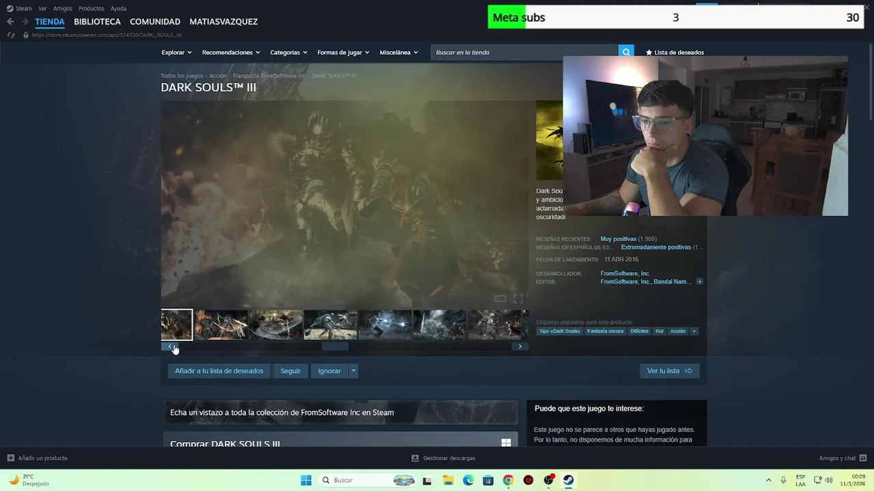The width and height of the screenshot is (874, 491).
Task: Click the Windows platform icon in purchase box
Action: click(x=506, y=443)
